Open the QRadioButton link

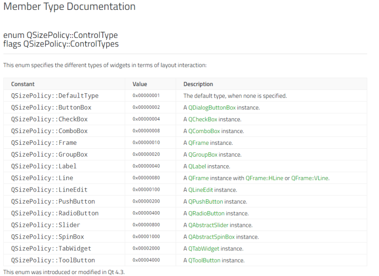(x=207, y=214)
